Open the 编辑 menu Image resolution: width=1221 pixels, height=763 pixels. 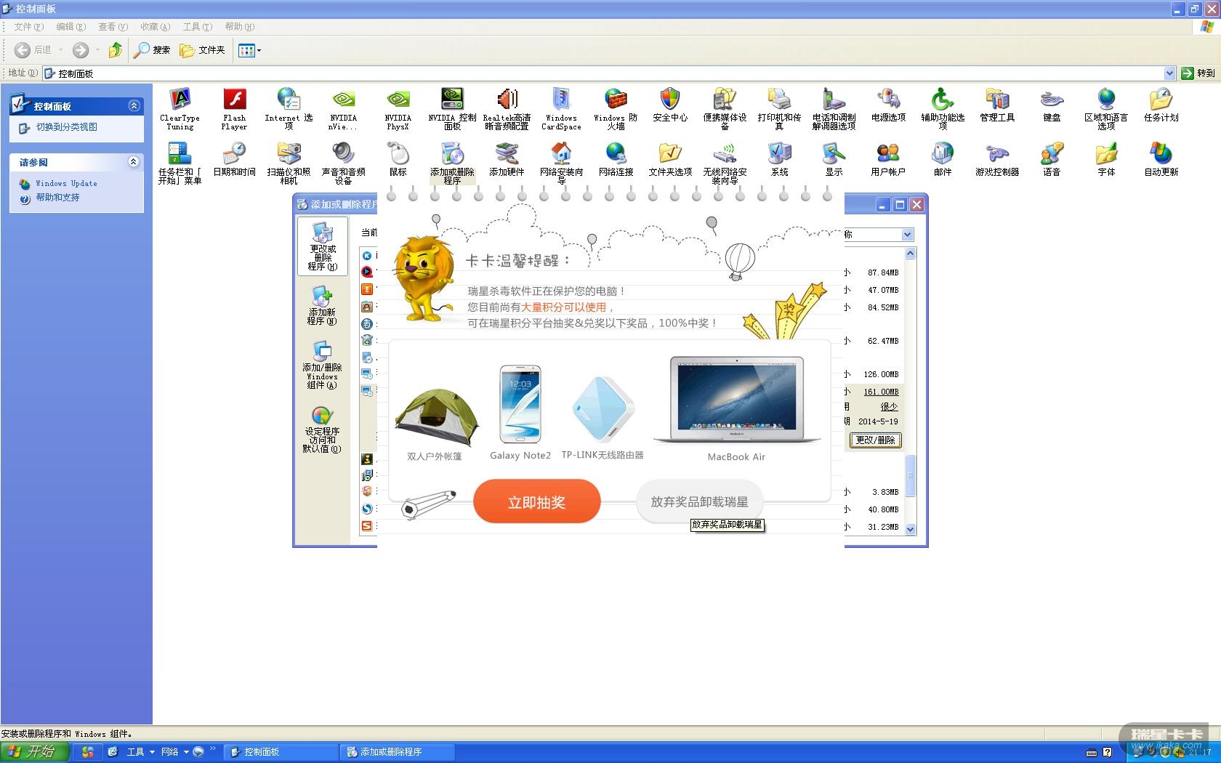point(70,27)
